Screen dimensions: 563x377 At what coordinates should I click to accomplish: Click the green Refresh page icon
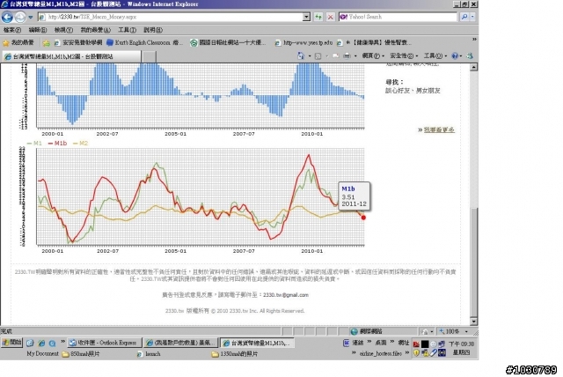[x=318, y=17]
